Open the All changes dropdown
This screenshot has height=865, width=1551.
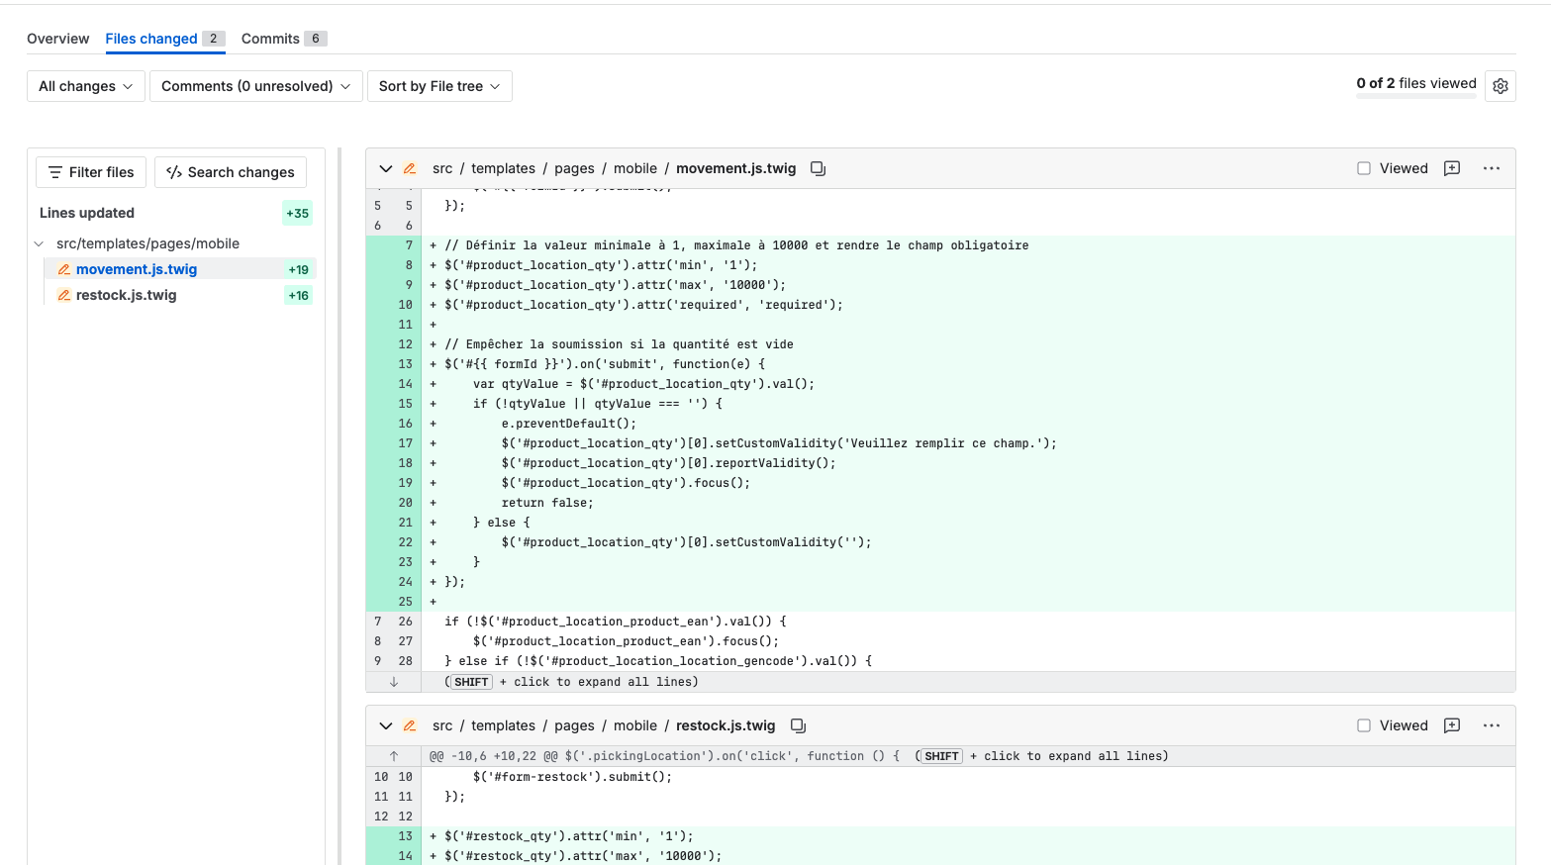tap(85, 86)
